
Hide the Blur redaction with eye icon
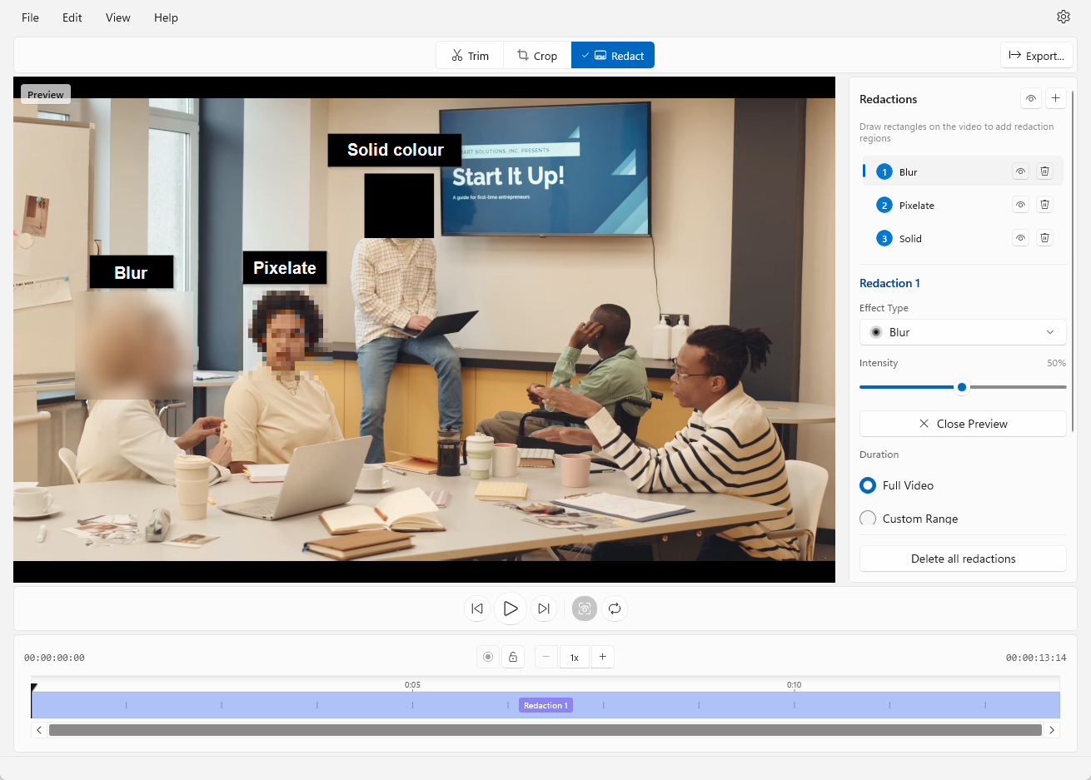(1020, 171)
